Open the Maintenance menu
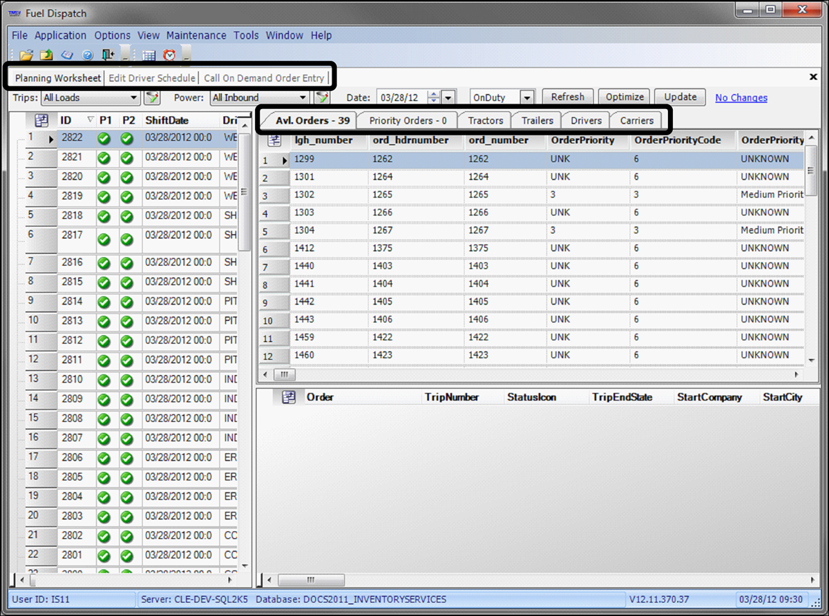829x616 pixels. pos(196,35)
